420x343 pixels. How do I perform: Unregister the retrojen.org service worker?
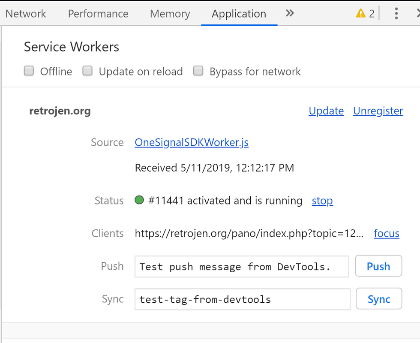point(378,111)
